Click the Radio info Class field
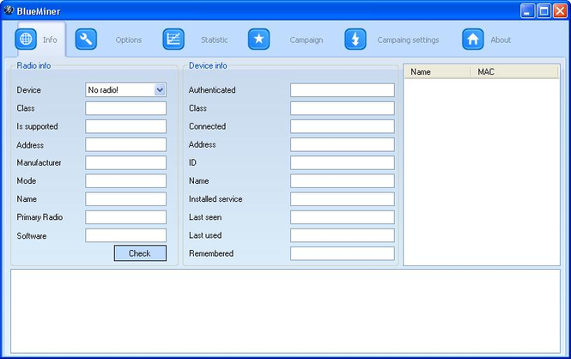 click(x=125, y=108)
